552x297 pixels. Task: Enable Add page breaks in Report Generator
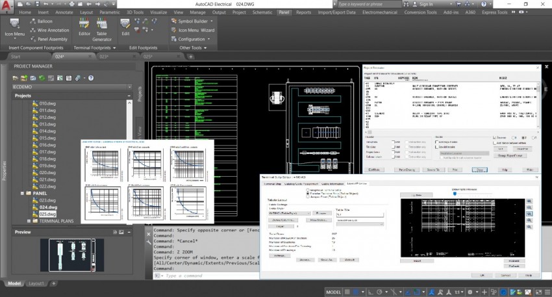(437, 142)
